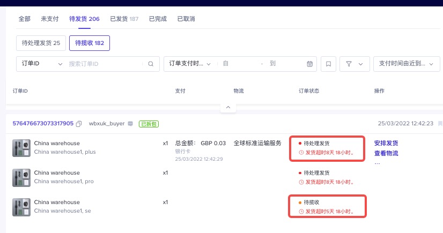443x233 pixels.
Task: Click the 发货超时5天 18小时 warning
Action: (x=327, y=211)
